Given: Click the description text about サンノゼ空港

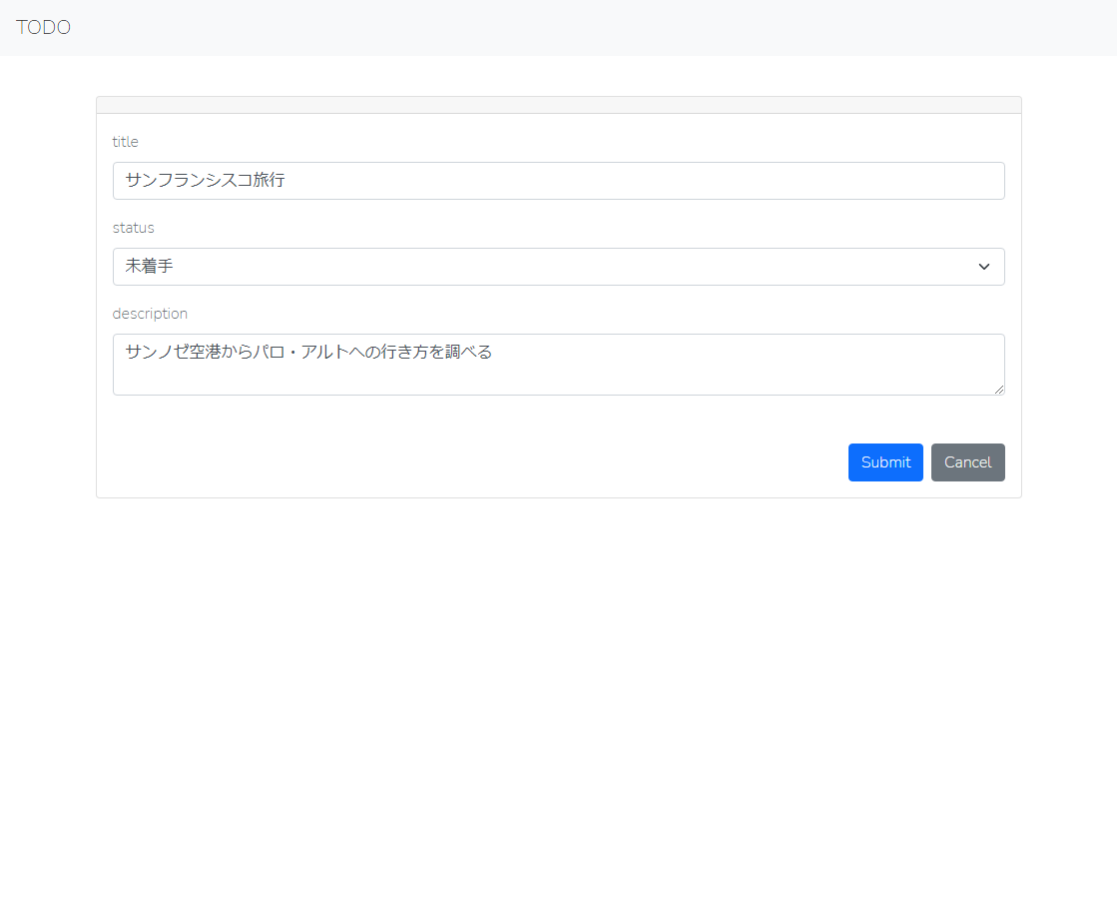Looking at the screenshot, I should click(x=307, y=352).
